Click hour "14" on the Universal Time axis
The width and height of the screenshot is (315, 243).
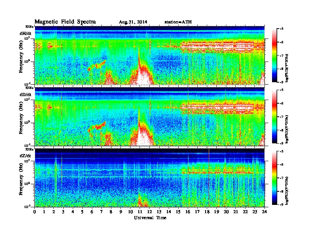[169, 212]
